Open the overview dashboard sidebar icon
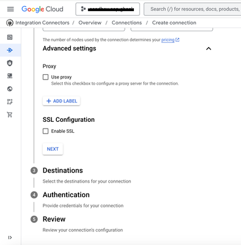Screen dimensions: 241x245 point(10,37)
